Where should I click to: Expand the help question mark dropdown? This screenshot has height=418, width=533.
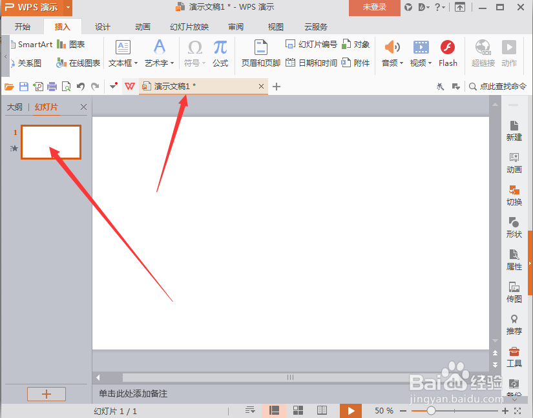point(440,7)
